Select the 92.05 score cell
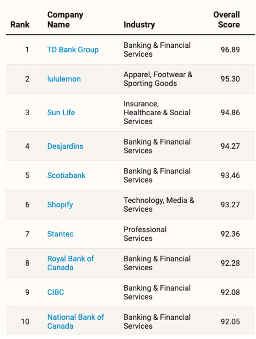This screenshot has height=339, width=256. 230,322
